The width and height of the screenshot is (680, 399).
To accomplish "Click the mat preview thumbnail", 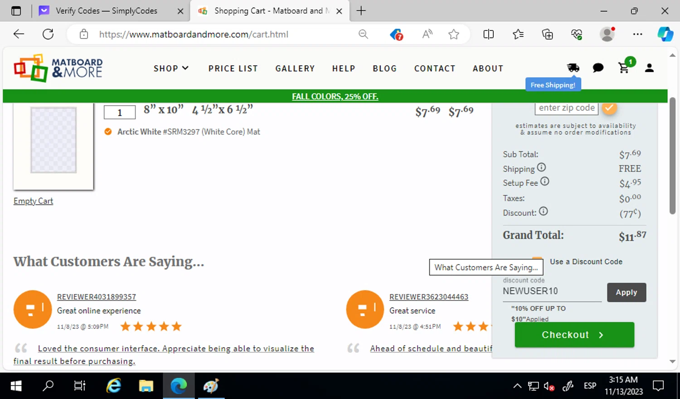I will click(53, 146).
